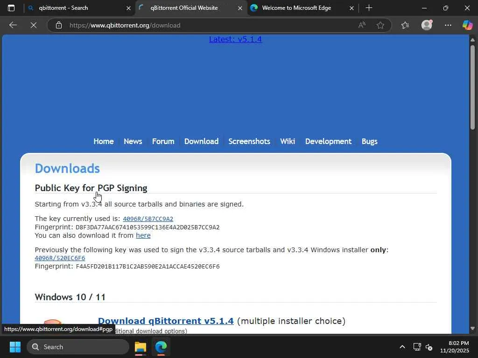
Task: Open the Edge profile avatar
Action: 427,25
